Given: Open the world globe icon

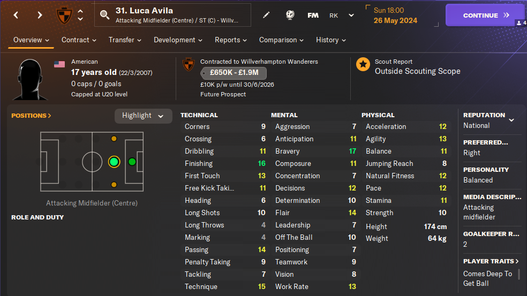Looking at the screenshot, I should (290, 15).
